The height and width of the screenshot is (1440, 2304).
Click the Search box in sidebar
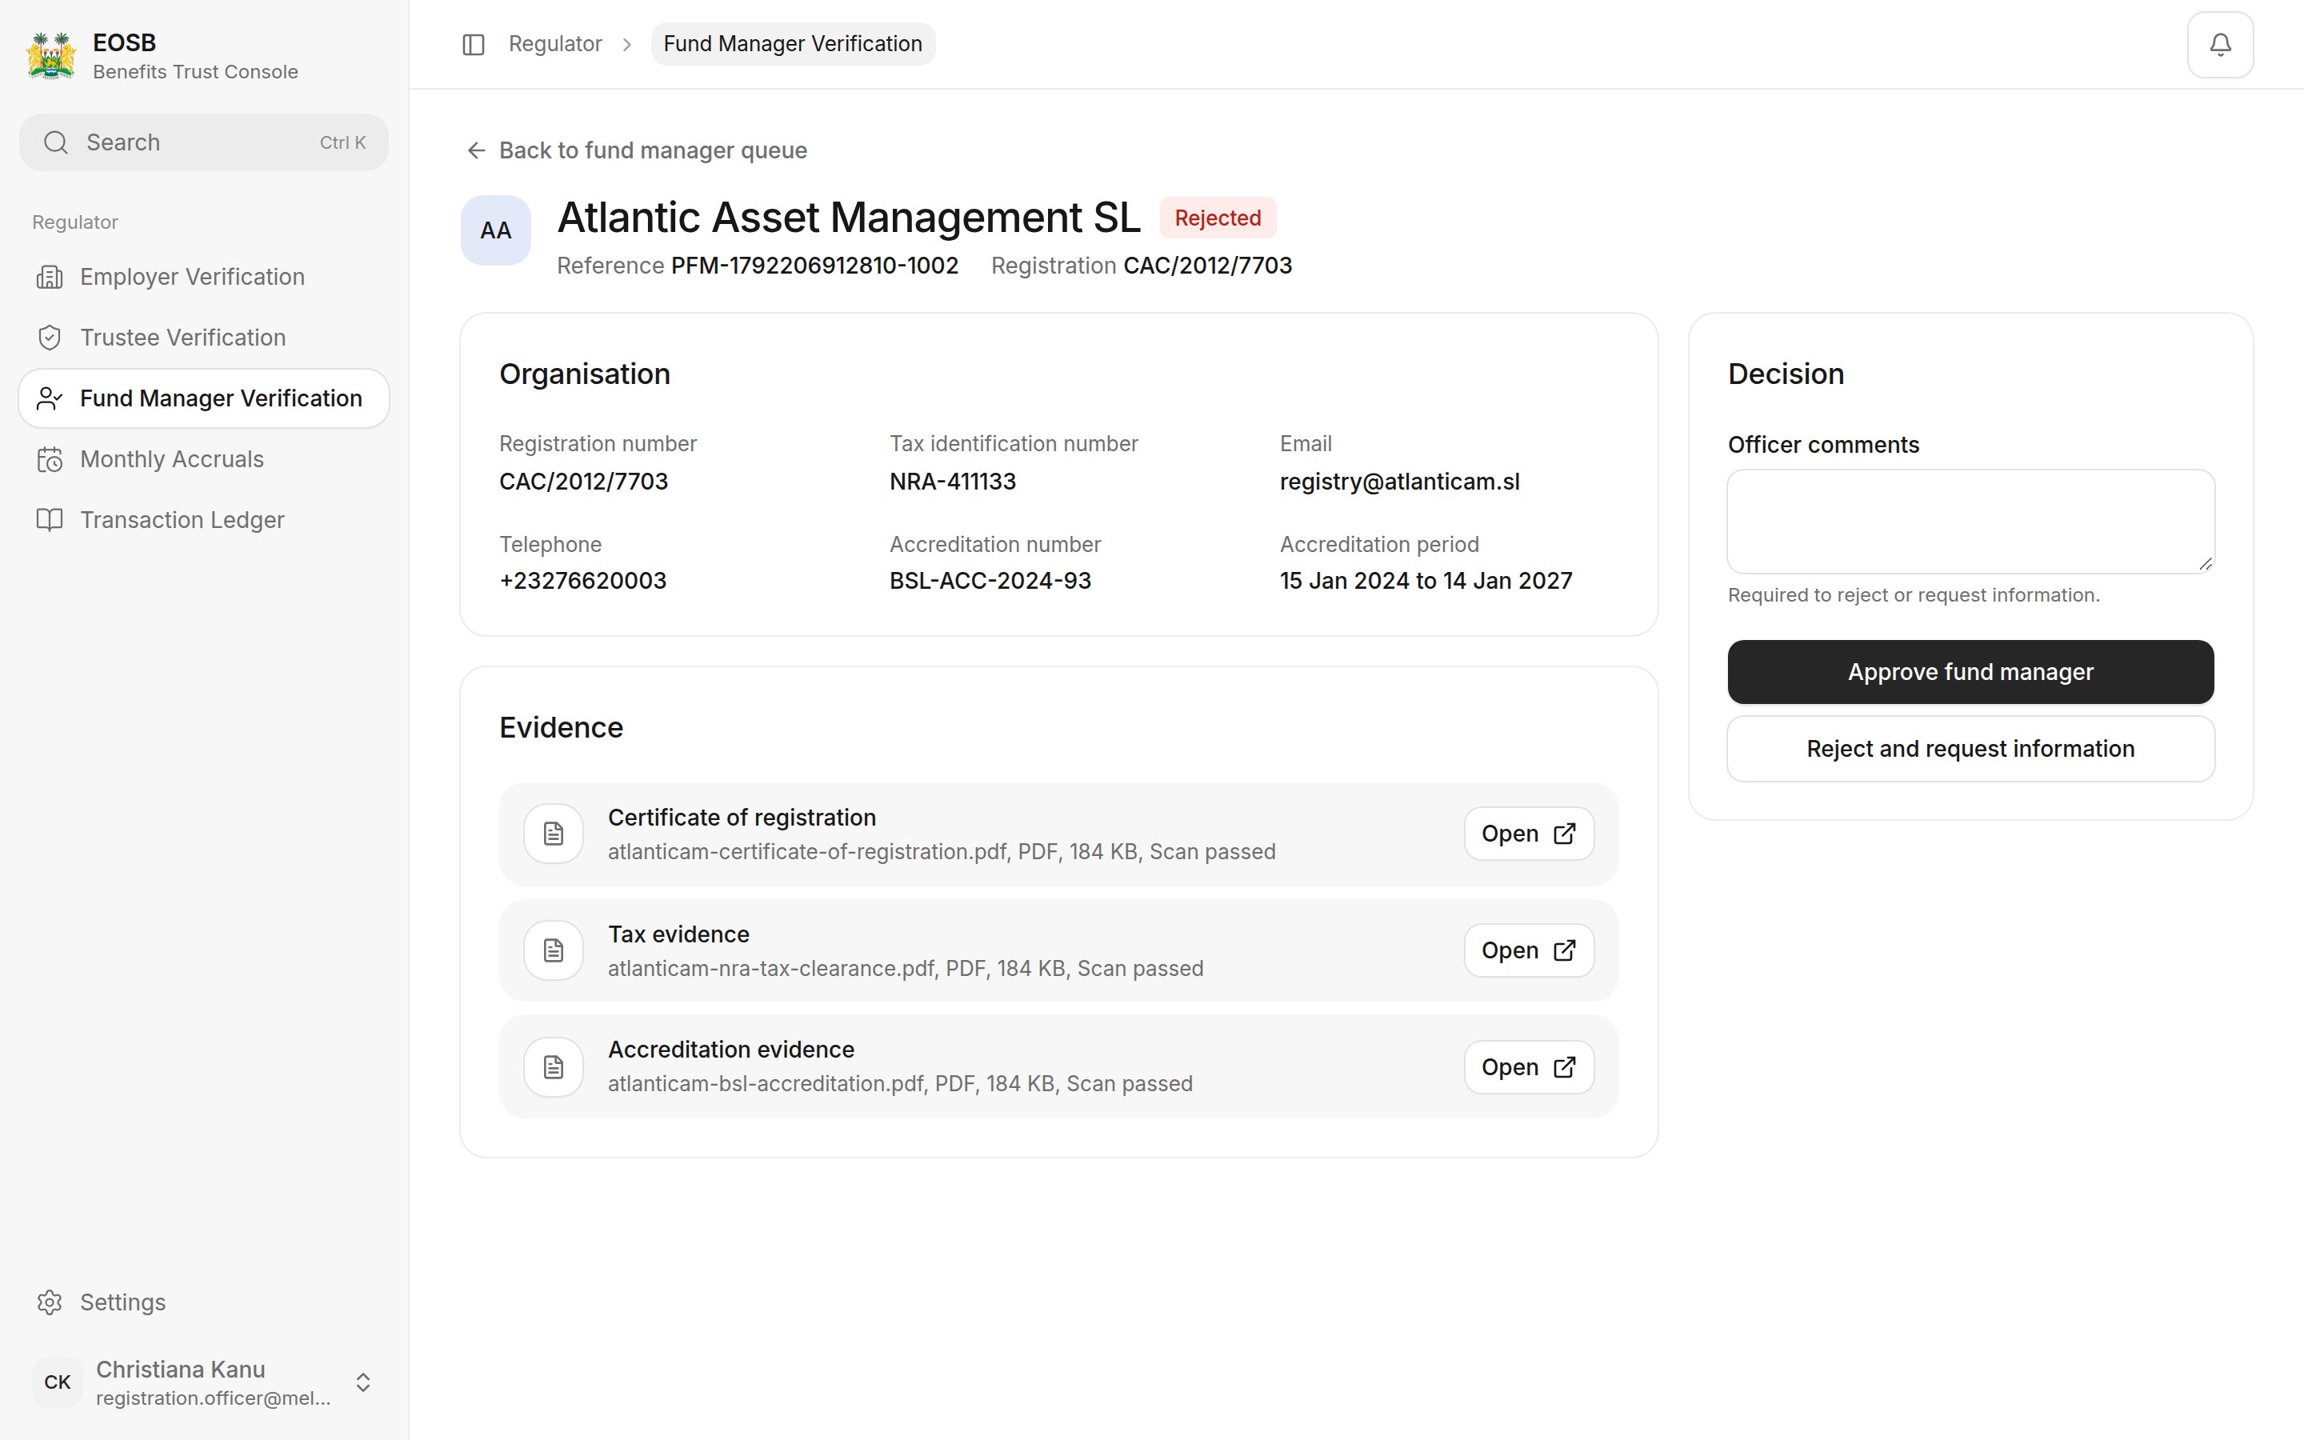[204, 143]
